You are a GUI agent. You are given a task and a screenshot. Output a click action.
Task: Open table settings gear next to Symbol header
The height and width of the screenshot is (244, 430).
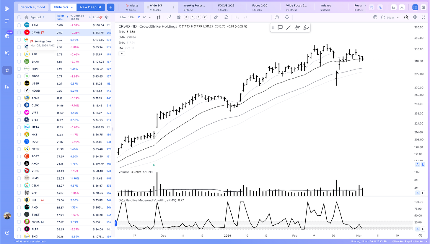26,17
